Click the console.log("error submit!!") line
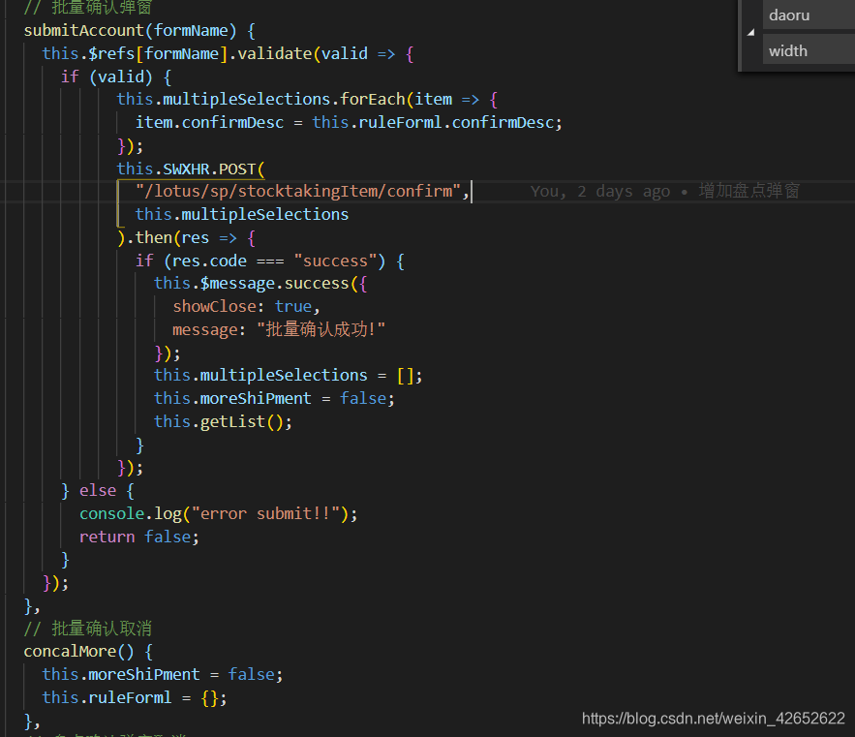The image size is (855, 737). (218, 514)
